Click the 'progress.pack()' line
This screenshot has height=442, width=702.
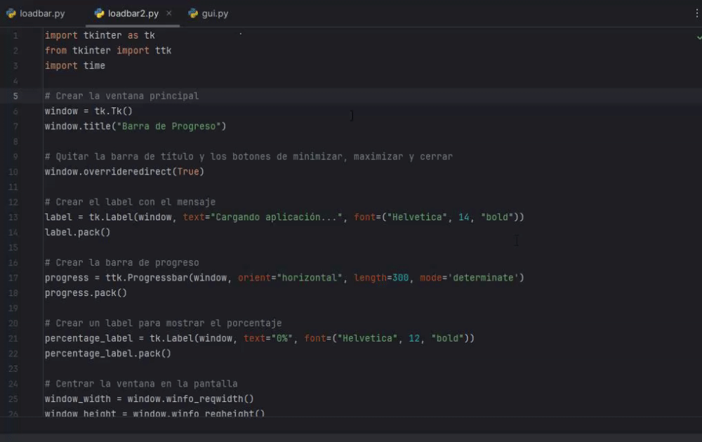pos(86,293)
